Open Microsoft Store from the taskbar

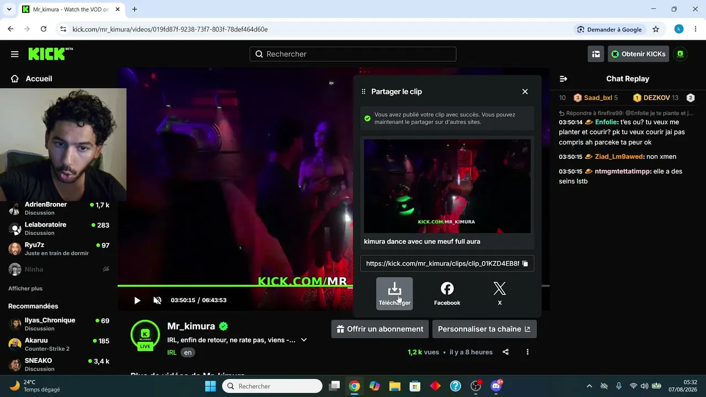[x=415, y=386]
